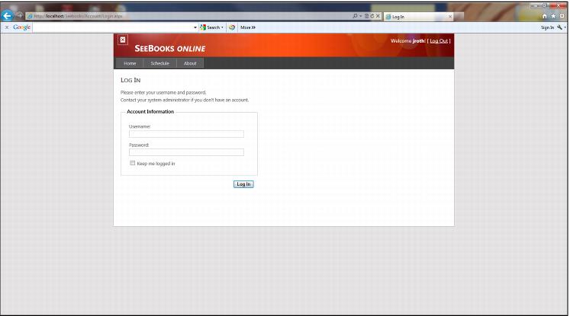Stop loading with the address bar X
This screenshot has width=570, height=316.
378,16
